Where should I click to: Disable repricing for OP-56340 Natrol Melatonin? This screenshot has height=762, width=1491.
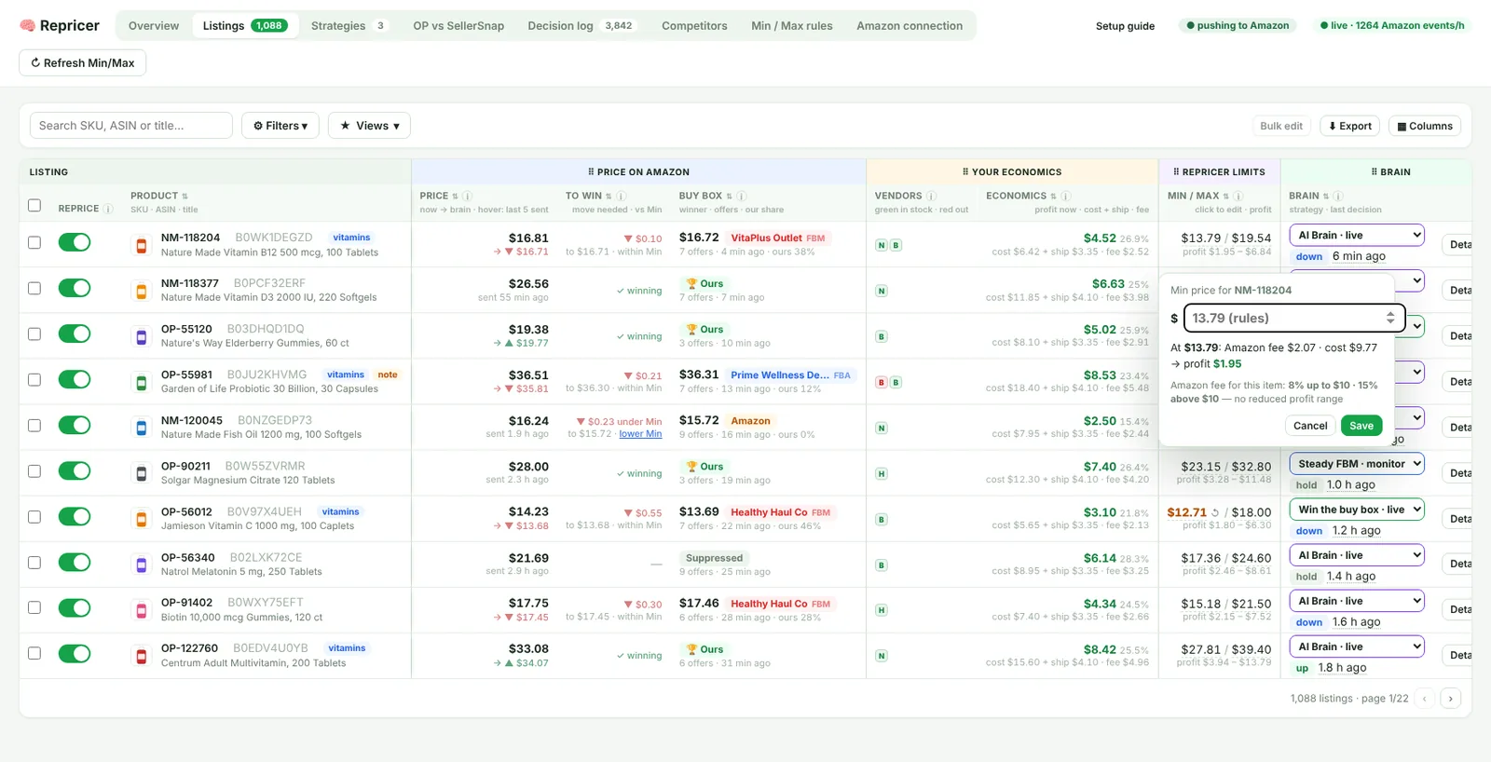coord(75,563)
